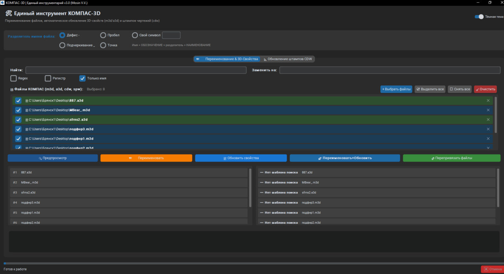Click the file icon beside sfrns2.a3d path
Image resolution: width=504 pixels, height=274 pixels.
point(27,120)
